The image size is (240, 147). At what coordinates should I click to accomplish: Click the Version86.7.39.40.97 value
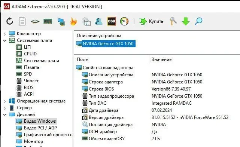[x=171, y=89]
